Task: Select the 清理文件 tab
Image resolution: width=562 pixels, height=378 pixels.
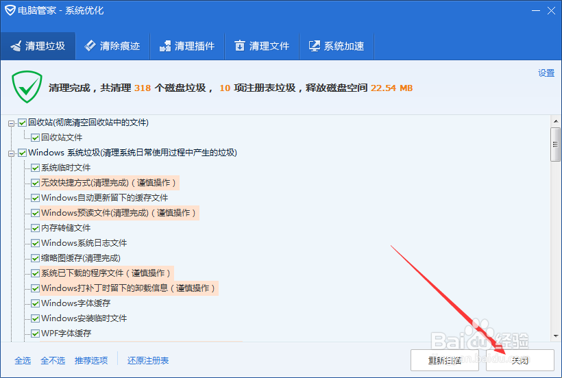Action: [262, 46]
